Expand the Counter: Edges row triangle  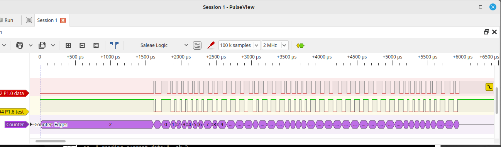click(31, 124)
